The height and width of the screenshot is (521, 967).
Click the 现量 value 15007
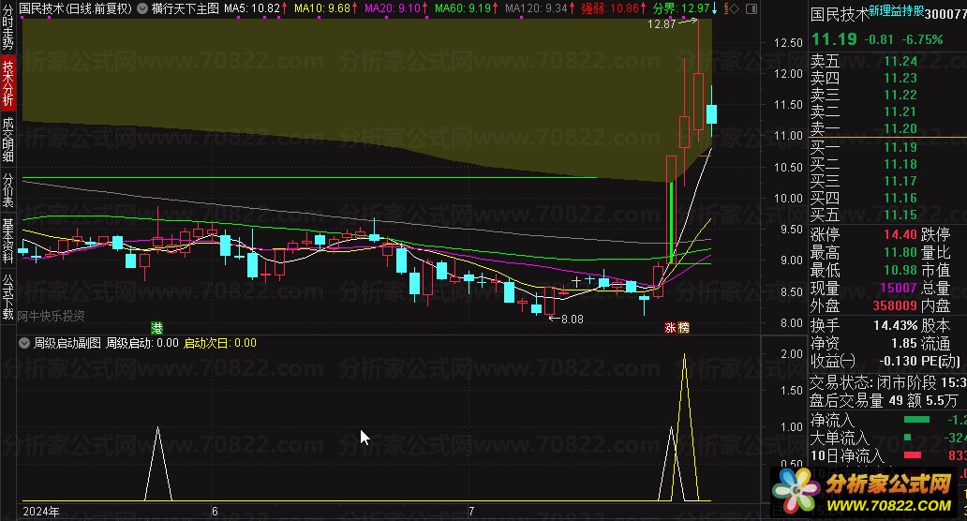point(899,288)
